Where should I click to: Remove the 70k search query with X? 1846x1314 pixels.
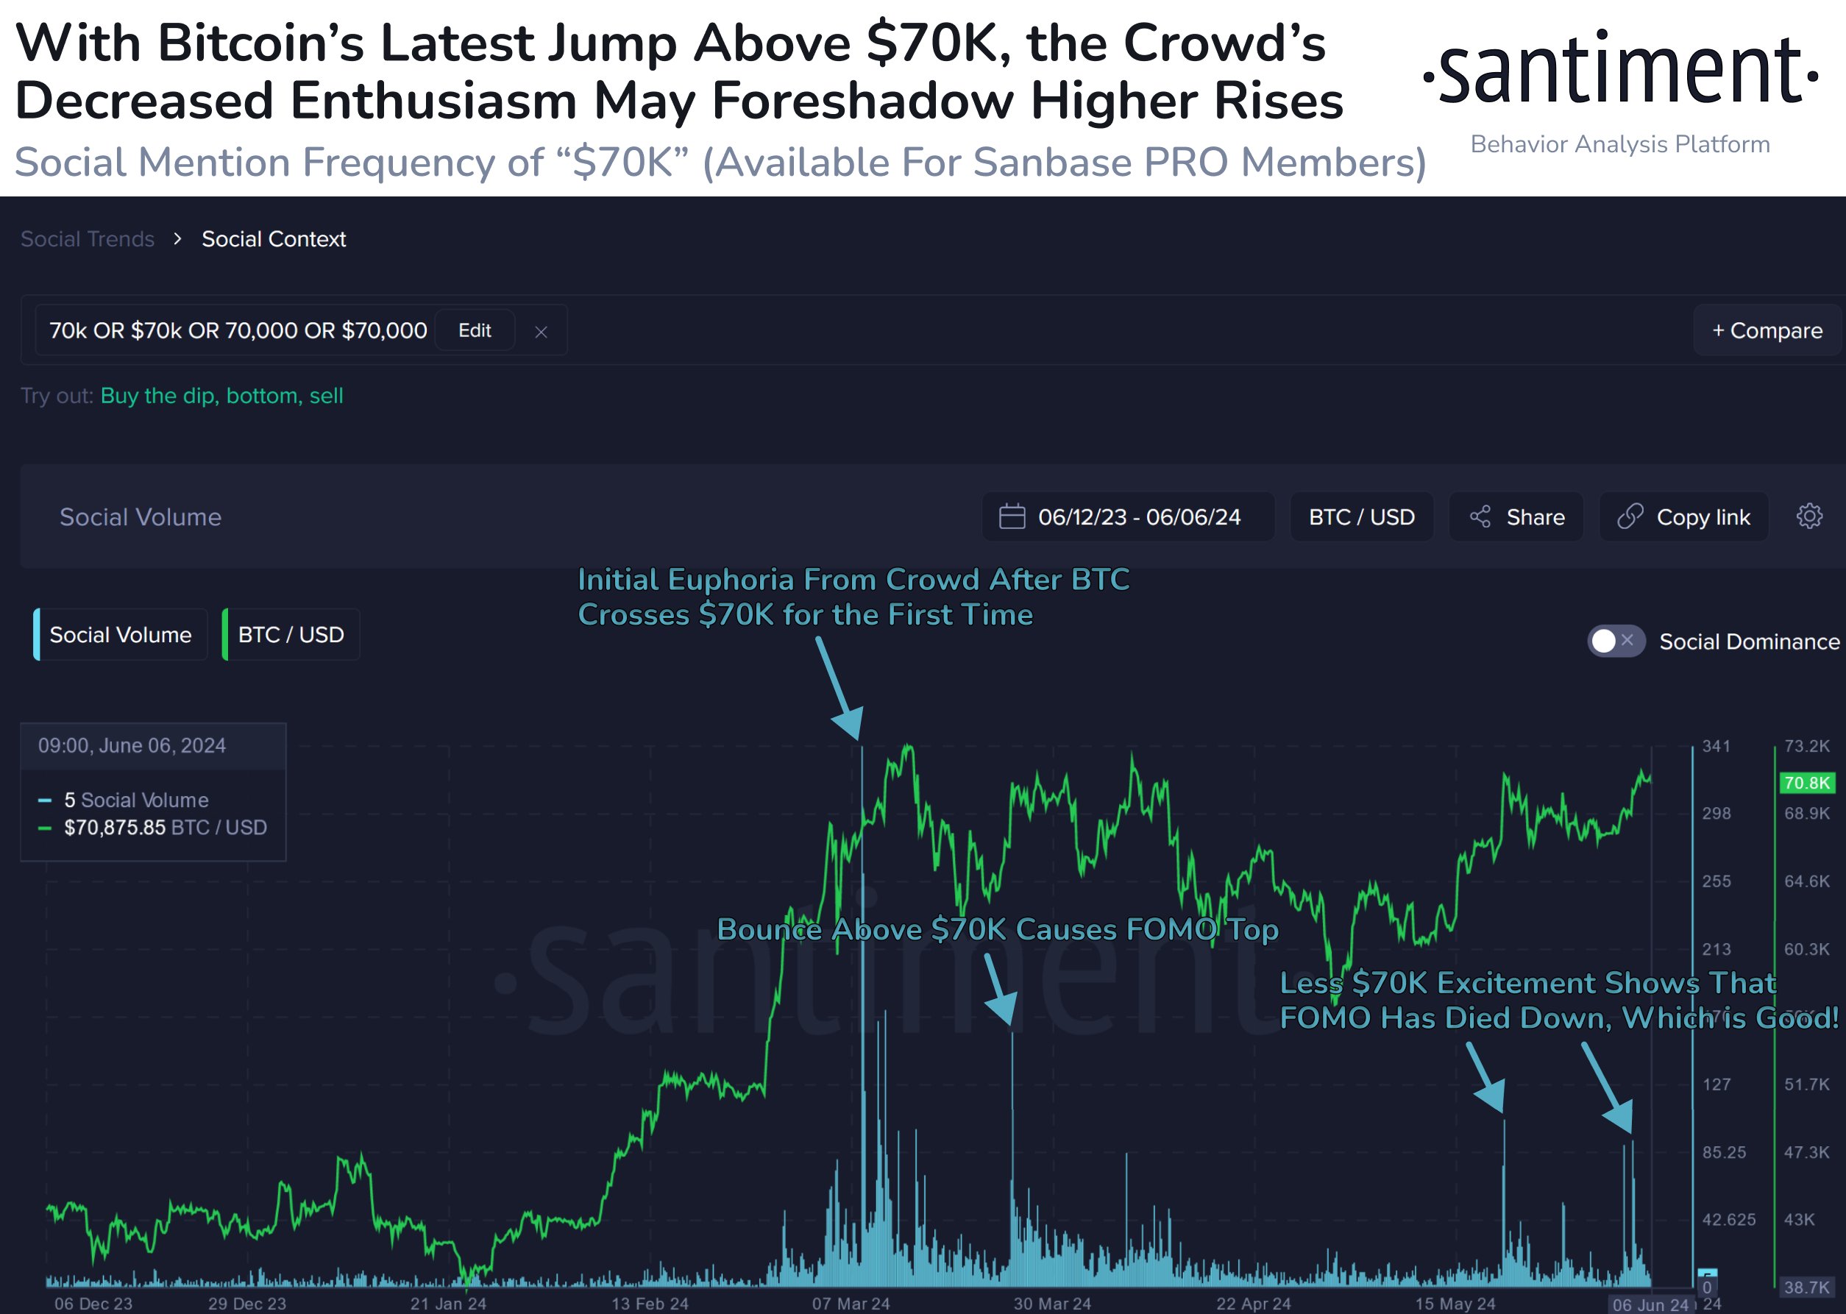click(x=542, y=332)
